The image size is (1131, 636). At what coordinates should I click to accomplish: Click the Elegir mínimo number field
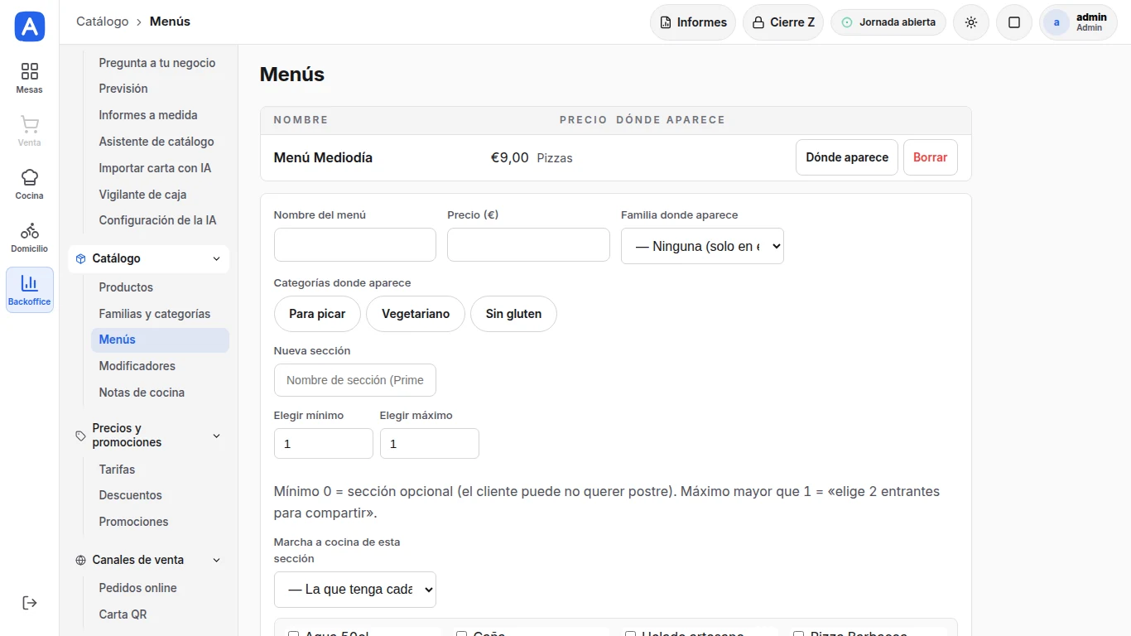[x=324, y=444]
